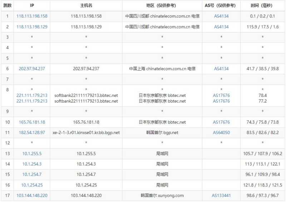
Task: Click timing 83.5 / 82.6 / 82.2
Action: [x=262, y=133]
